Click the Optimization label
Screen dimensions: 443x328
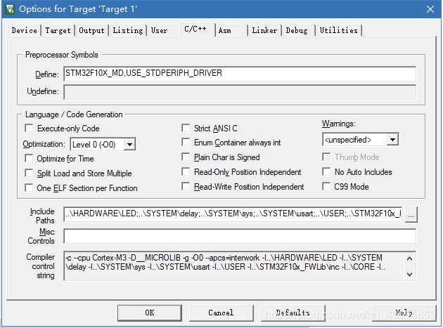44,144
